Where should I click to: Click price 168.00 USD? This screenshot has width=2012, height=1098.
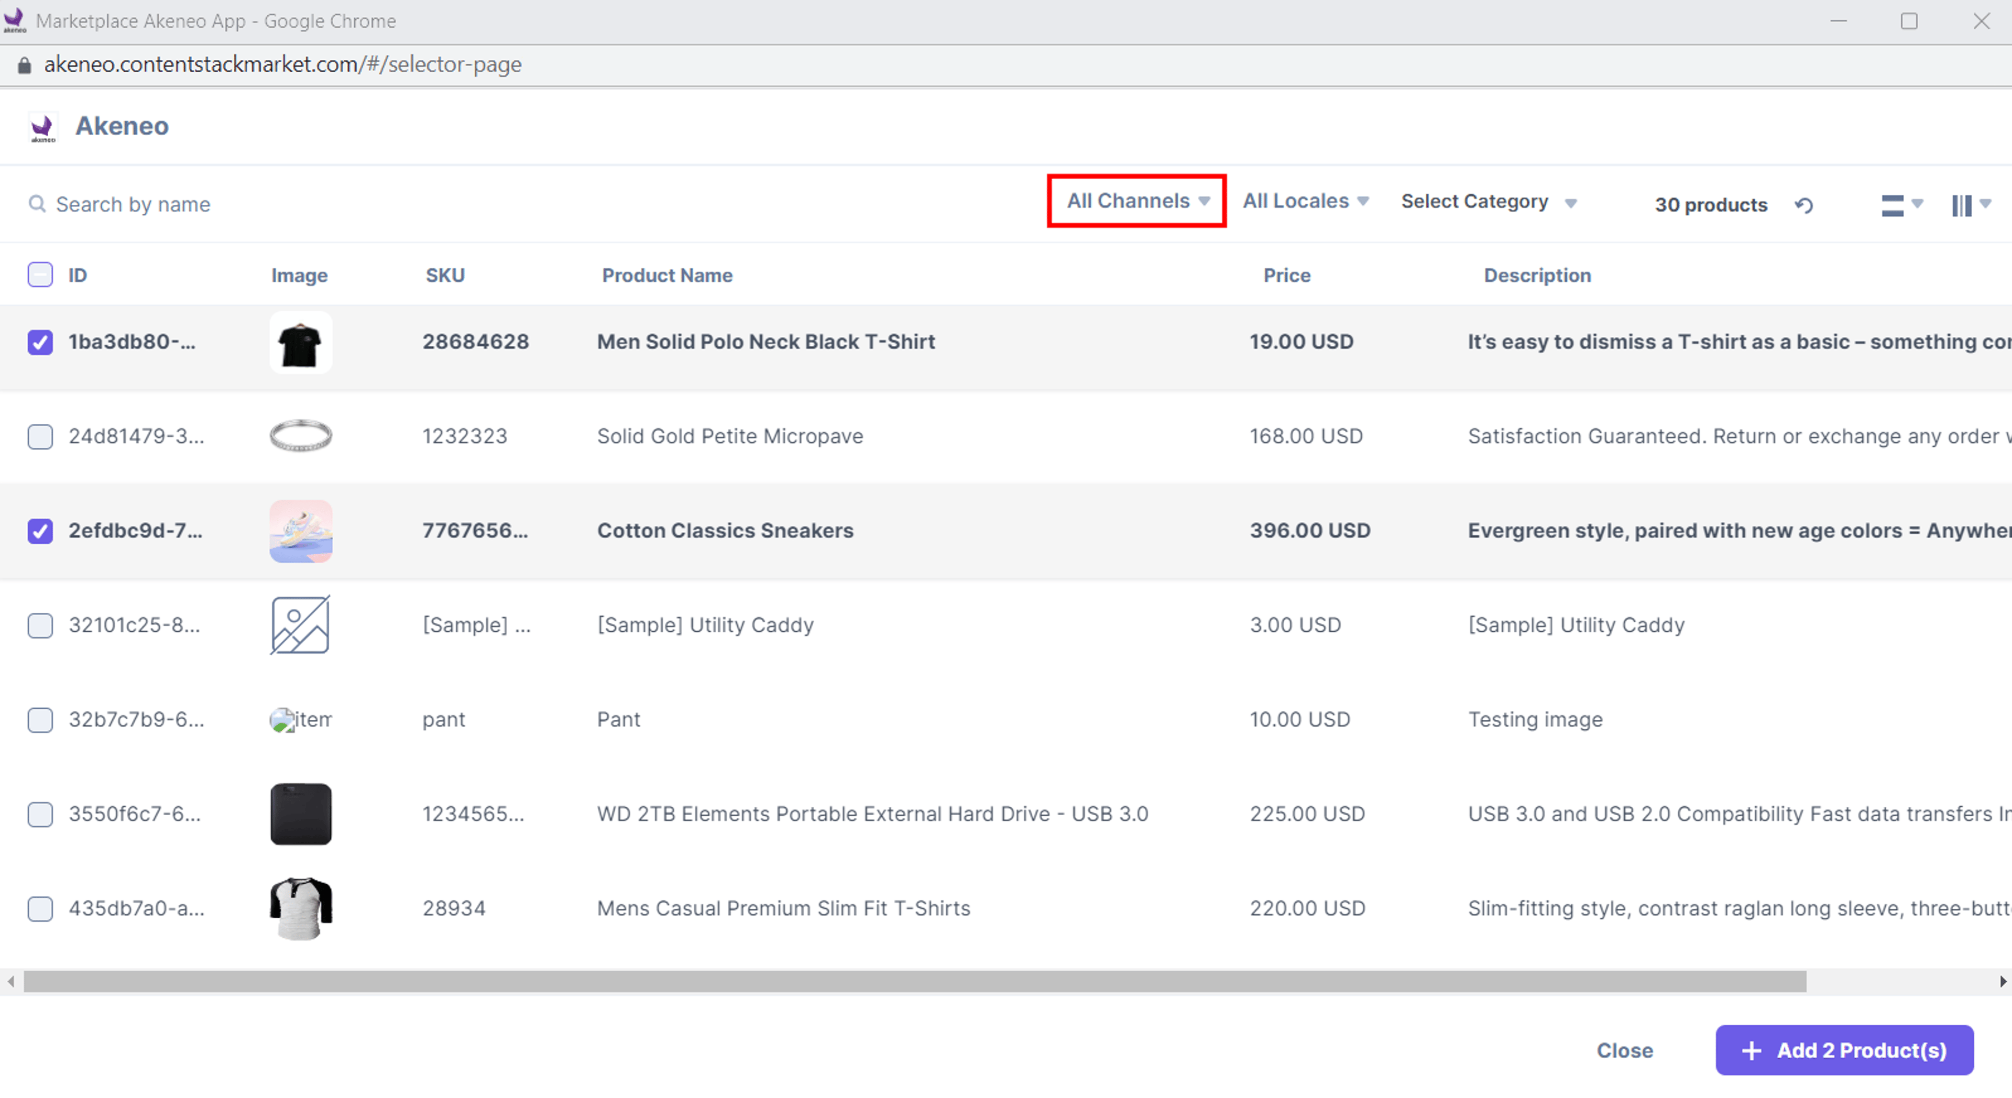point(1306,436)
